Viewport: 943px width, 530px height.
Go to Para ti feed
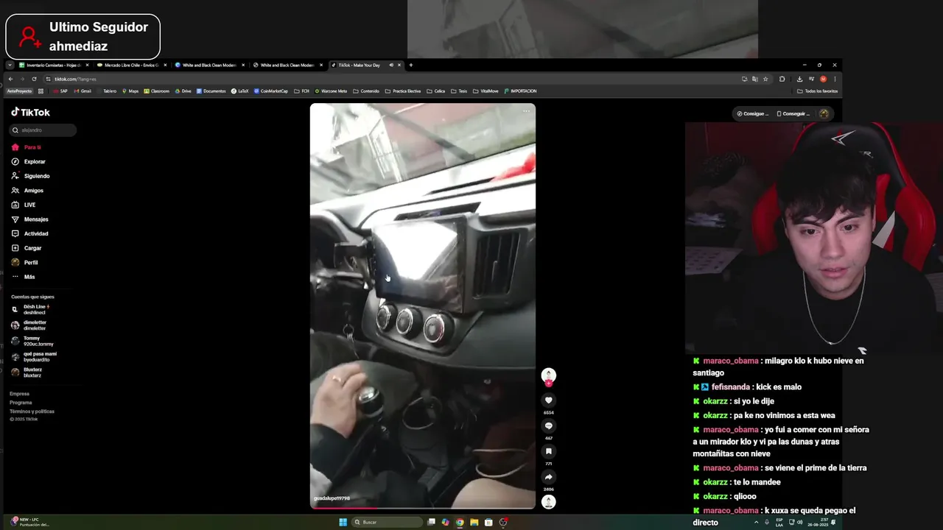[27, 147]
